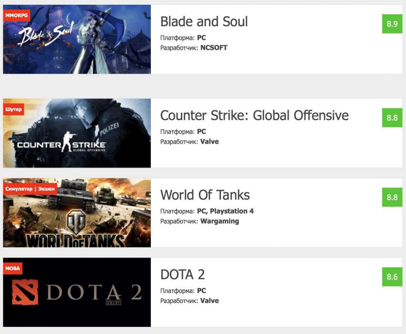The width and height of the screenshot is (406, 334).
Task: Open the DOTA 2 game title
Action: click(x=182, y=274)
